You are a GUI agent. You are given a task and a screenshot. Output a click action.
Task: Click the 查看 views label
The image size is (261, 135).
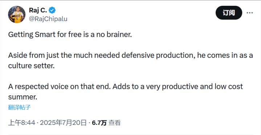coord(114,123)
